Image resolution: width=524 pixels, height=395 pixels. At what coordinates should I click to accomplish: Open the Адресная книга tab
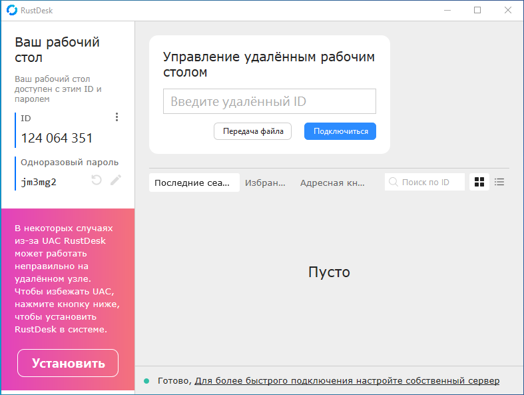(x=332, y=183)
